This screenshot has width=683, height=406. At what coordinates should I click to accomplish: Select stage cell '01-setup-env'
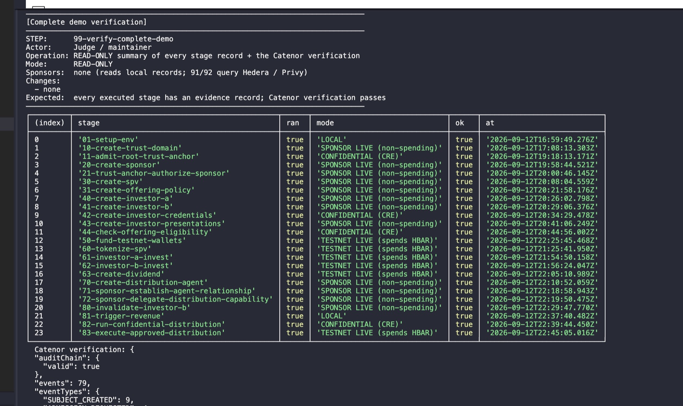(x=108, y=140)
